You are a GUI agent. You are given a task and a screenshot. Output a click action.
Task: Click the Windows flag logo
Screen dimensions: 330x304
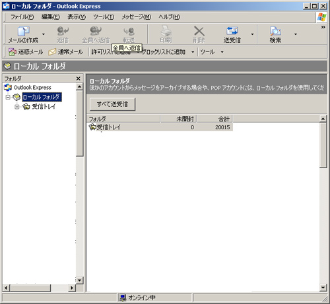click(321, 17)
